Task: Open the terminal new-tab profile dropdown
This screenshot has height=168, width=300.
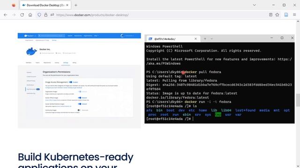Action: tap(211, 39)
